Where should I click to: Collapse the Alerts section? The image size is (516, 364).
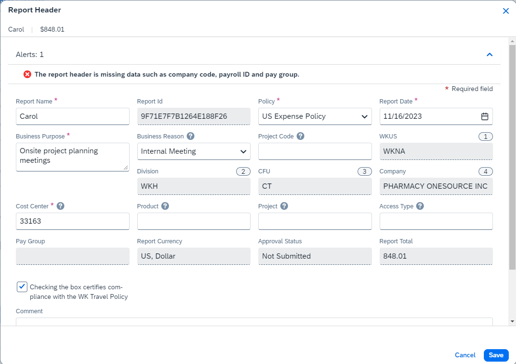(490, 55)
